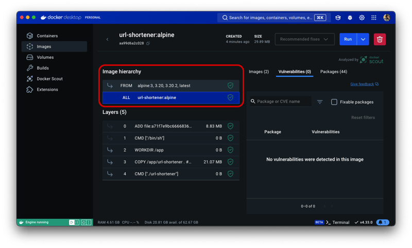This screenshot has width=412, height=248.
Task: Open Settings via the gear icon
Action: 362,18
